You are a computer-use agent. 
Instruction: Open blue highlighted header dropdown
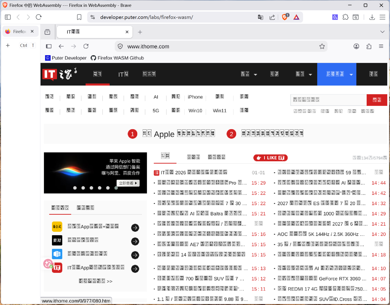pyautogui.click(x=337, y=74)
